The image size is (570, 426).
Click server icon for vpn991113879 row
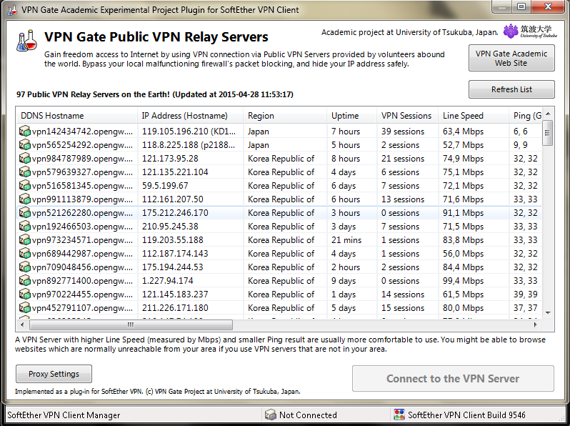[x=25, y=199]
